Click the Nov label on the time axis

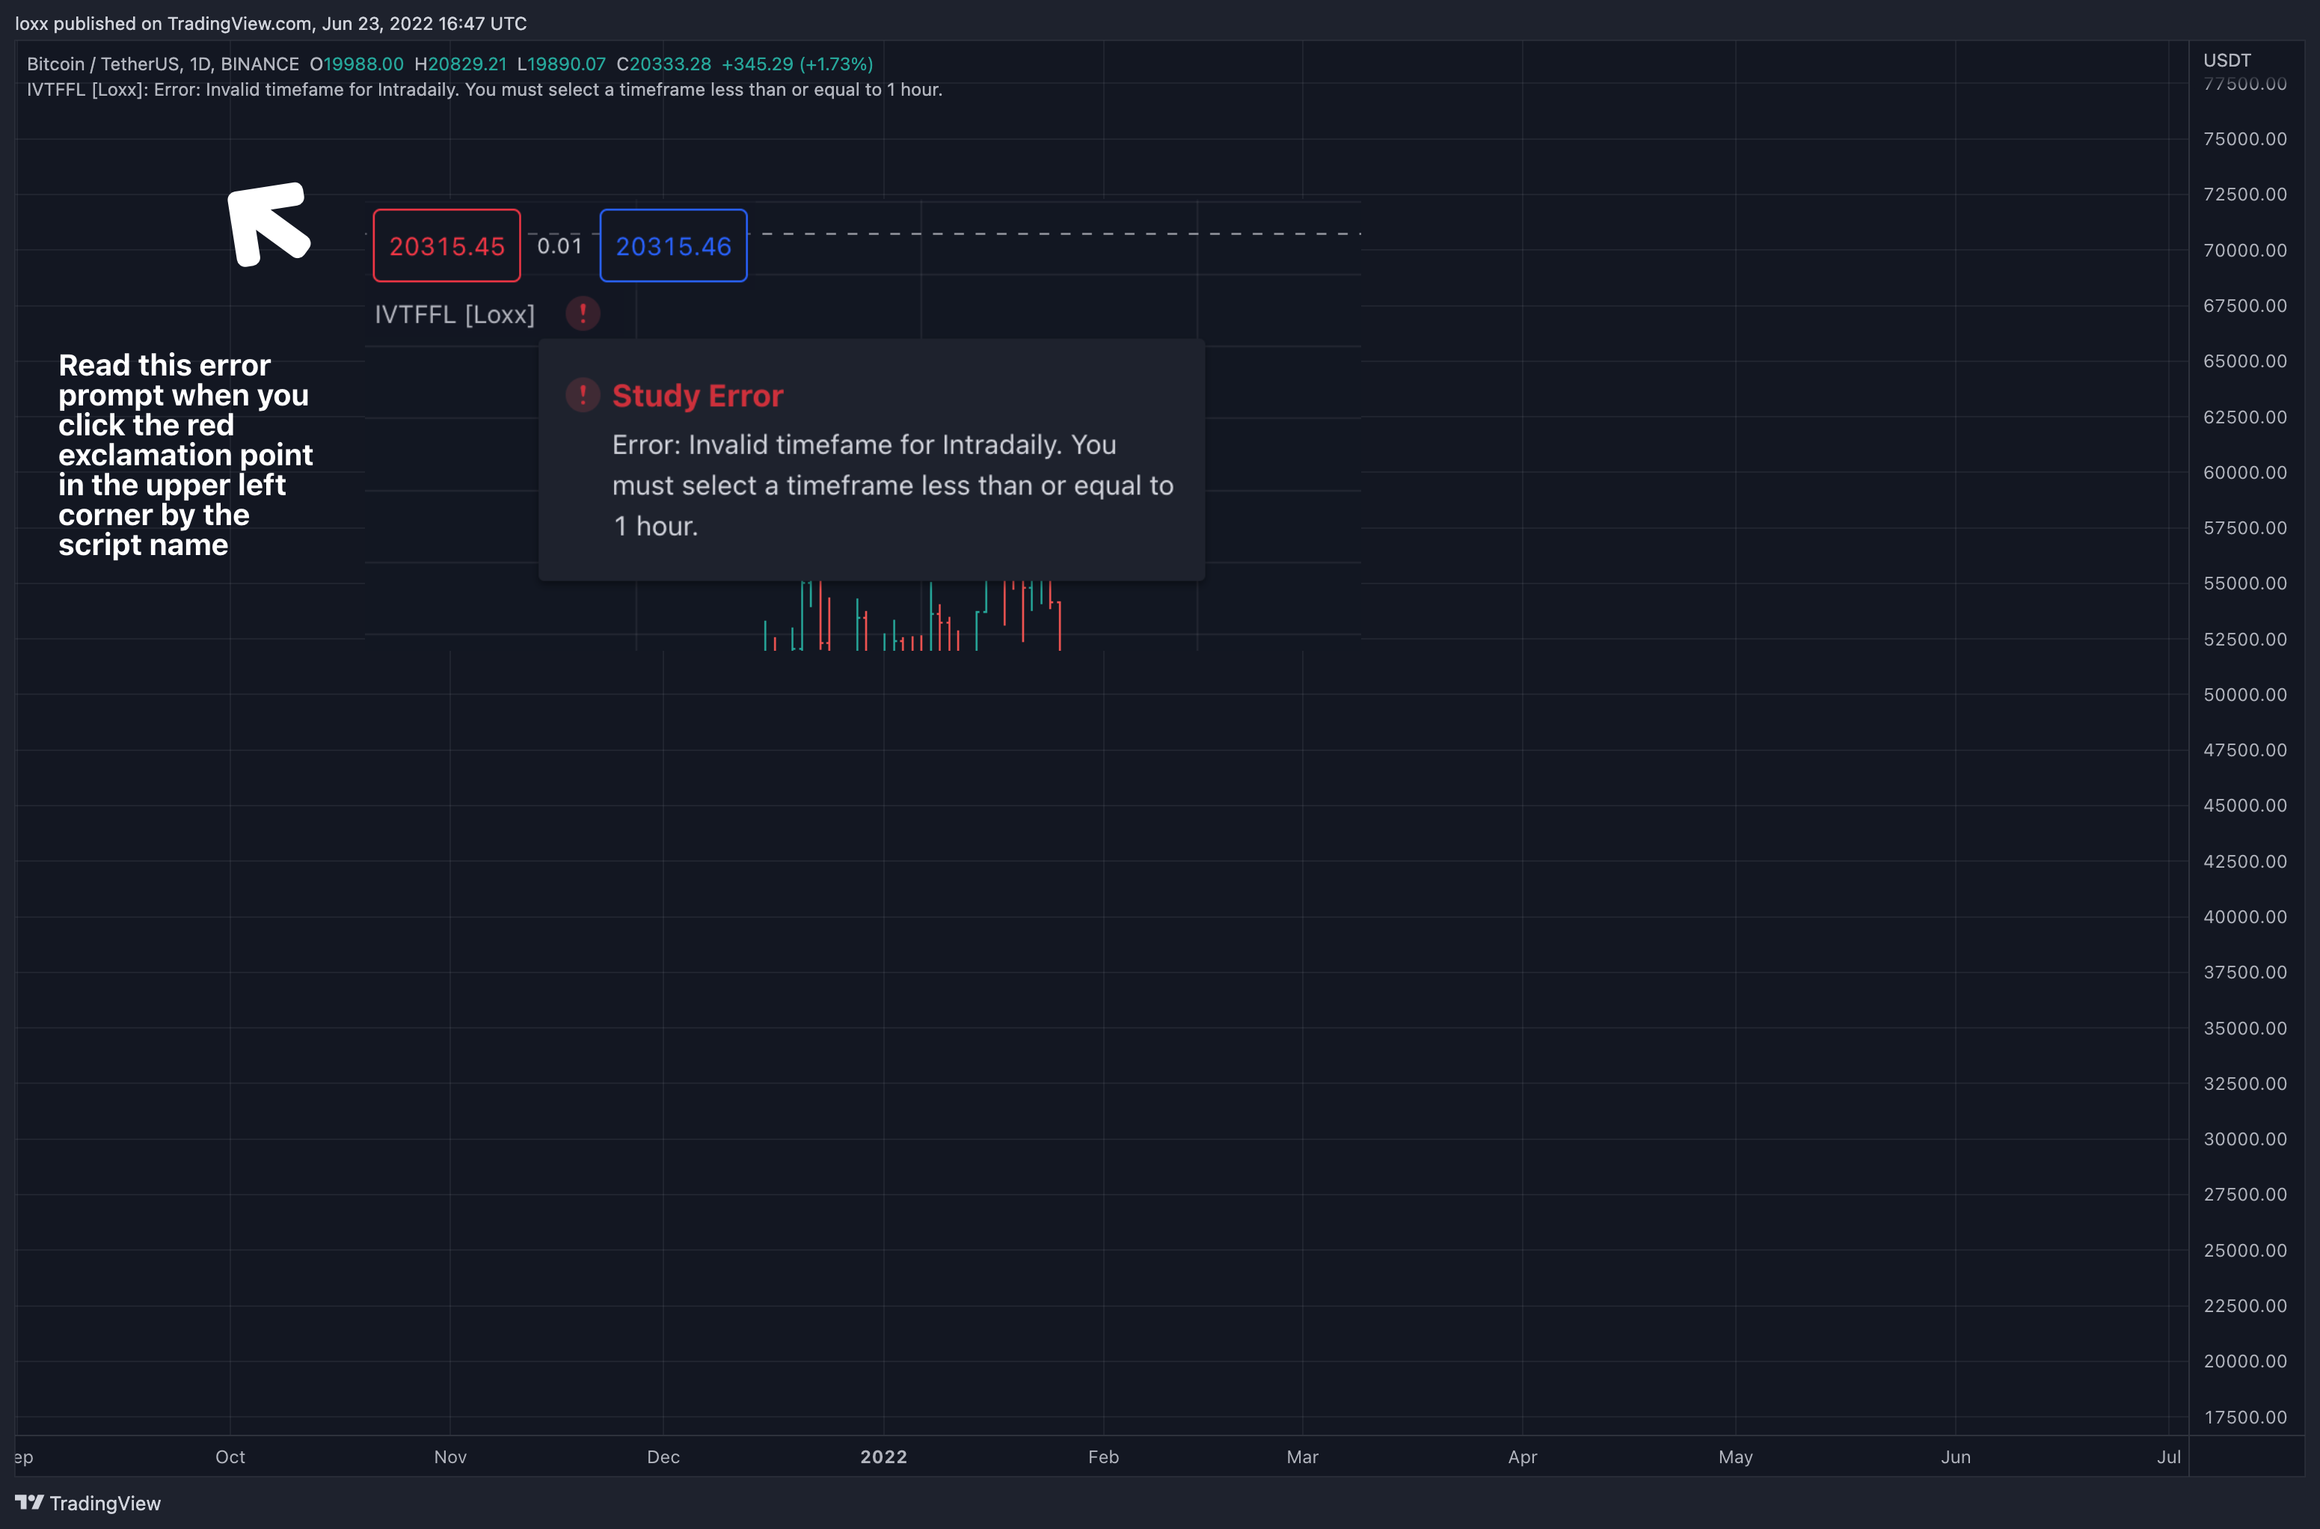pyautogui.click(x=450, y=1457)
